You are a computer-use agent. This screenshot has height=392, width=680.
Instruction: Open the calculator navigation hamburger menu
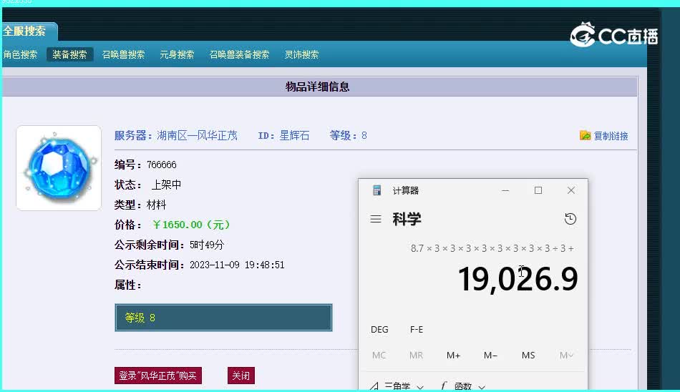(376, 219)
